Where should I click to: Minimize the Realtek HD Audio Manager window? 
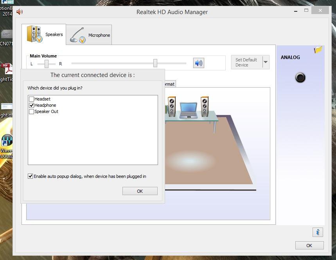(296, 11)
